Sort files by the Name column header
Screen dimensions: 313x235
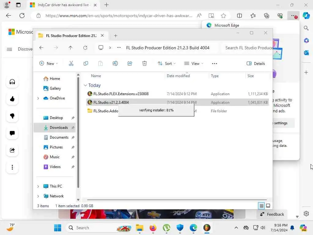pos(96,76)
